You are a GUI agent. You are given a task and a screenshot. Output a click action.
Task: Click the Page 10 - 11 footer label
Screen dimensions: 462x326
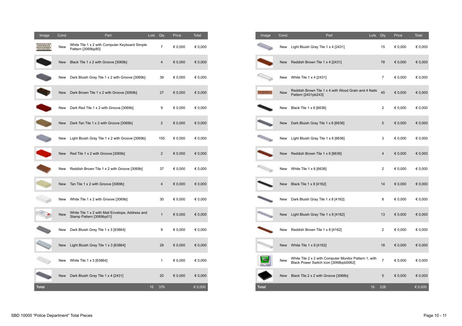pyautogui.click(x=435, y=315)
